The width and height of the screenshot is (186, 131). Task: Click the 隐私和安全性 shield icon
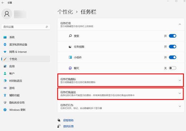pos(5,102)
